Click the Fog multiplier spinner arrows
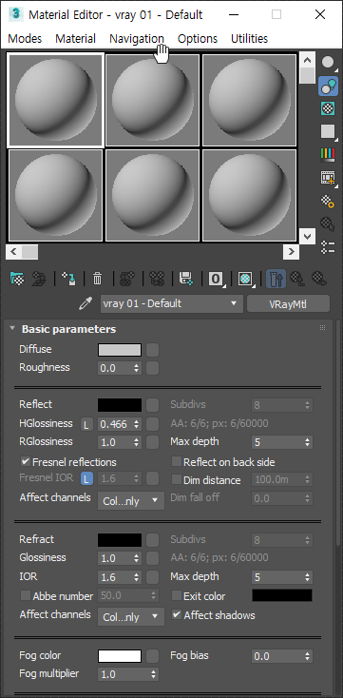This screenshot has width=343, height=698. [154, 674]
